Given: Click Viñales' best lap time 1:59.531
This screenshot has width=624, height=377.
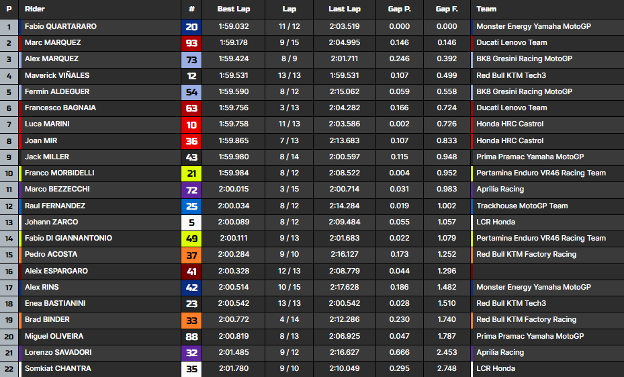Looking at the screenshot, I should (x=234, y=76).
